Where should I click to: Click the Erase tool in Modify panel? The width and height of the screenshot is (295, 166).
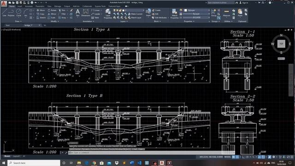pyautogui.click(x=71, y=10)
